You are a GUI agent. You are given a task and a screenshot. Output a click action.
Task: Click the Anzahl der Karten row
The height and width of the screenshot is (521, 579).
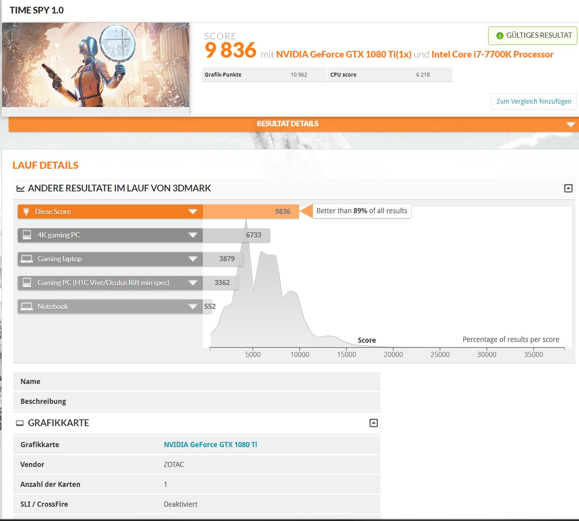(x=197, y=484)
